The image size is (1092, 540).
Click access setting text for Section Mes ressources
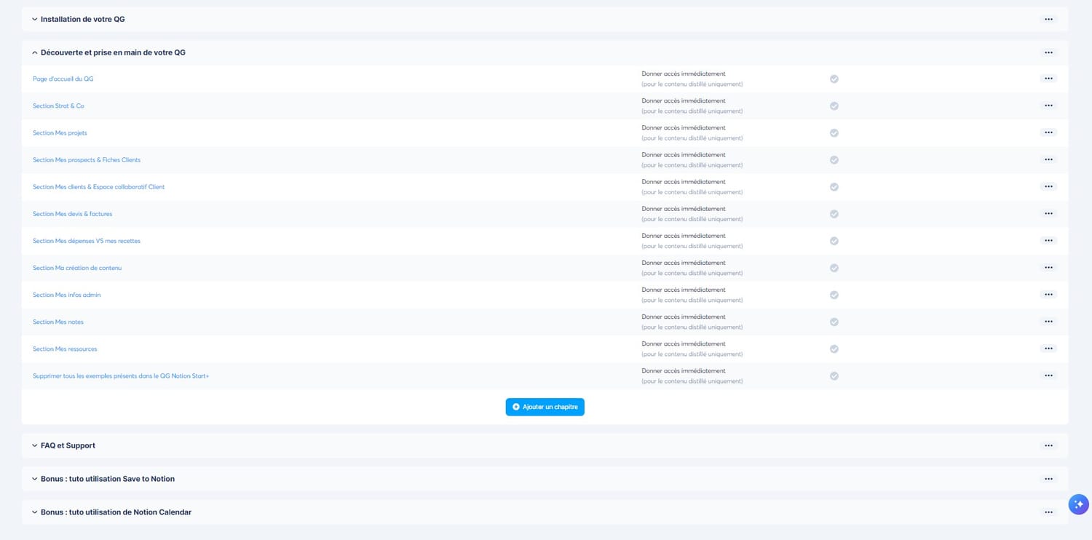pos(692,349)
